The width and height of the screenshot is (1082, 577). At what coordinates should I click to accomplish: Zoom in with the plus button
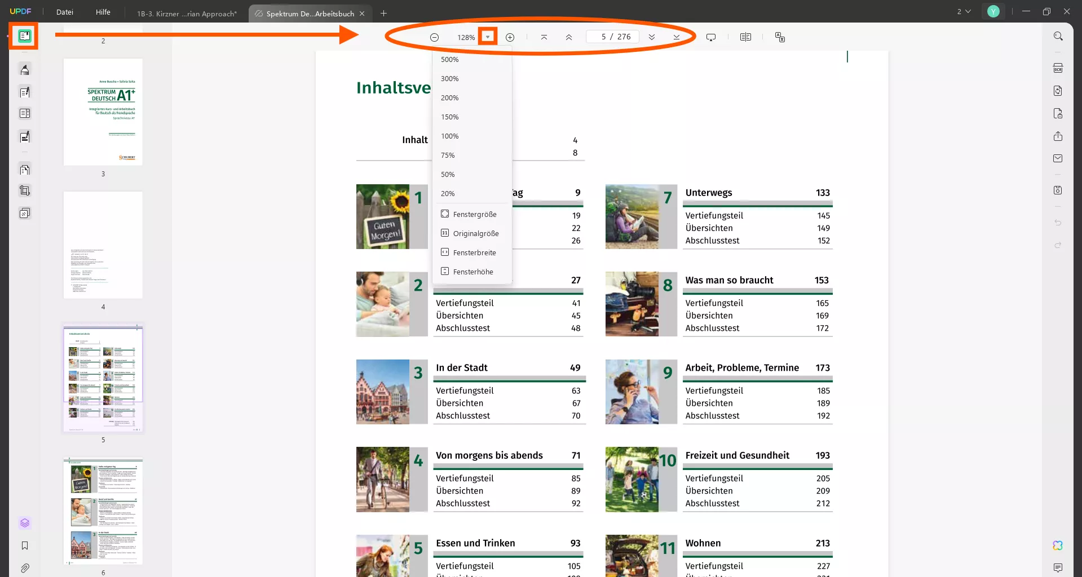pos(510,37)
